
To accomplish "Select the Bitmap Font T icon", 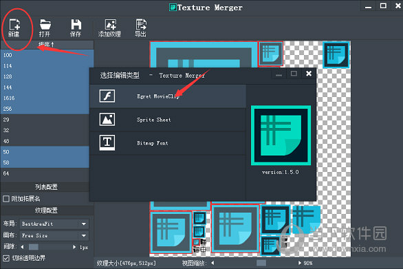I will pos(107,142).
